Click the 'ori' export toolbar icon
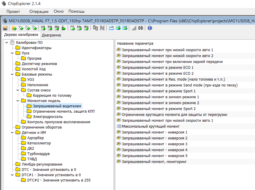The height and width of the screenshot is (190, 255). (x=43, y=28)
